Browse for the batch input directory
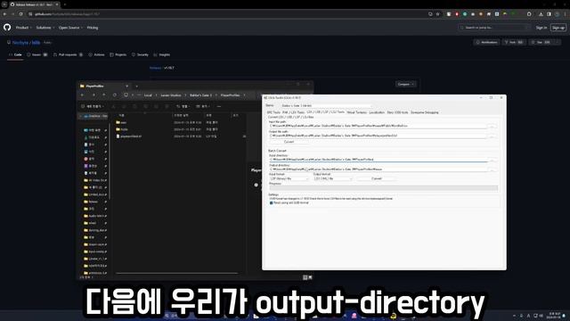Screen dimensions: 570x321 (493, 160)
